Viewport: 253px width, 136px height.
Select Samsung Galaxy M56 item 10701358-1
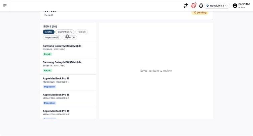pos(68,50)
